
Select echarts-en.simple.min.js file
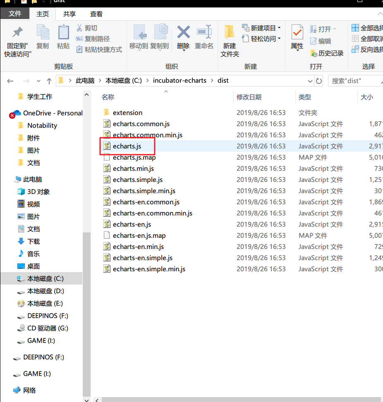(149, 269)
